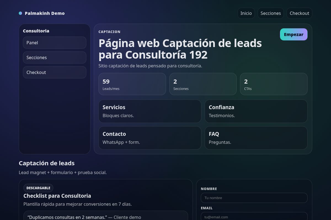Select the email input field
Viewport: 331px width, 220px height.
[x=254, y=217]
